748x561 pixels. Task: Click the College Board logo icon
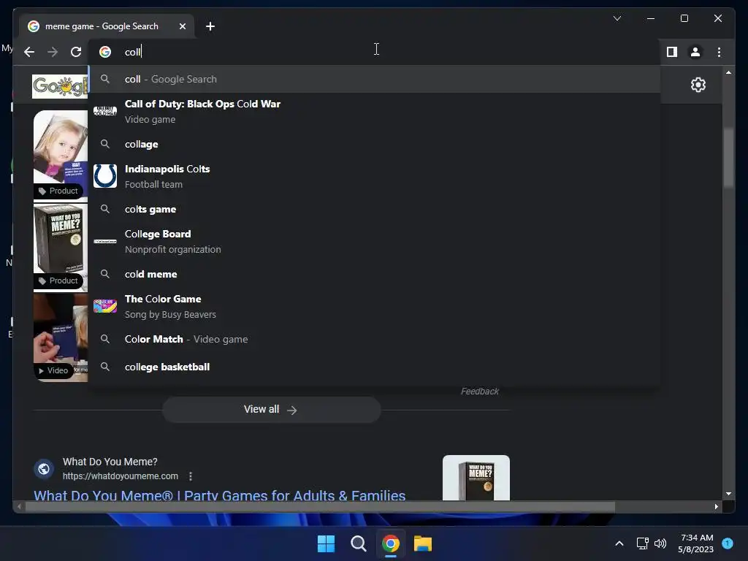105,241
